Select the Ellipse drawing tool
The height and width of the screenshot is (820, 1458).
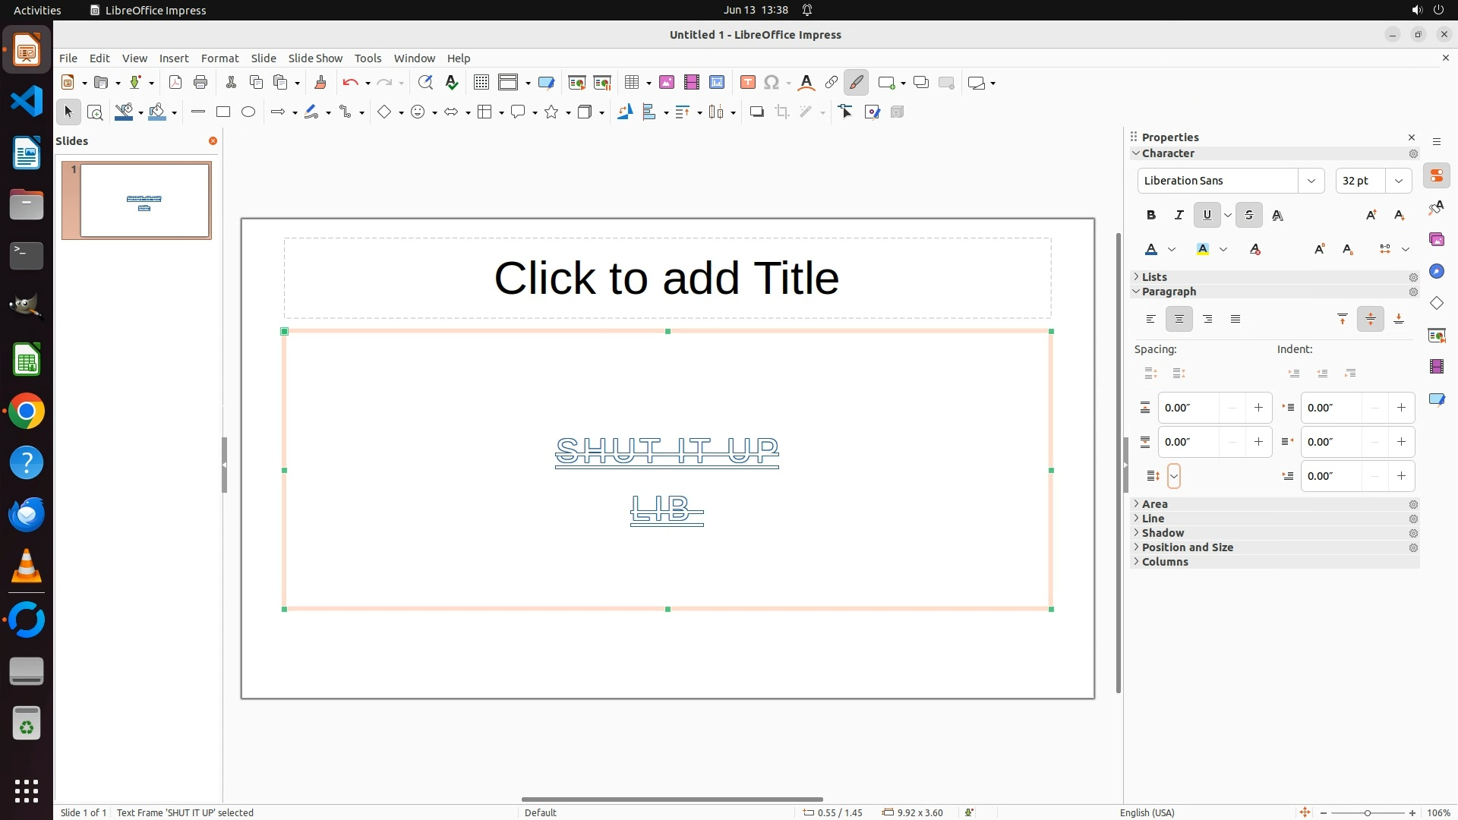248,112
